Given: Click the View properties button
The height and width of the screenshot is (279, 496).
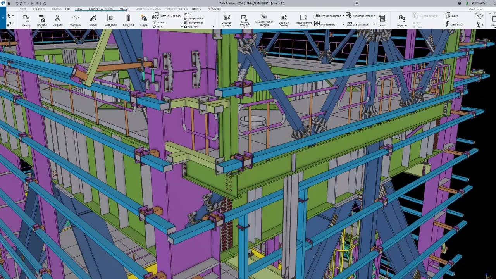Looking at the screenshot, I should point(195,19).
